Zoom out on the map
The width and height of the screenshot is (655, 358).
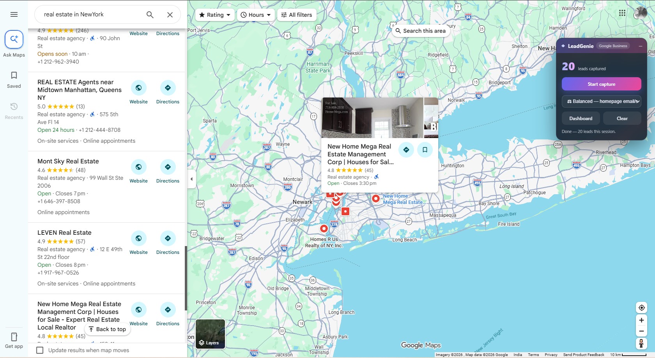[641, 331]
